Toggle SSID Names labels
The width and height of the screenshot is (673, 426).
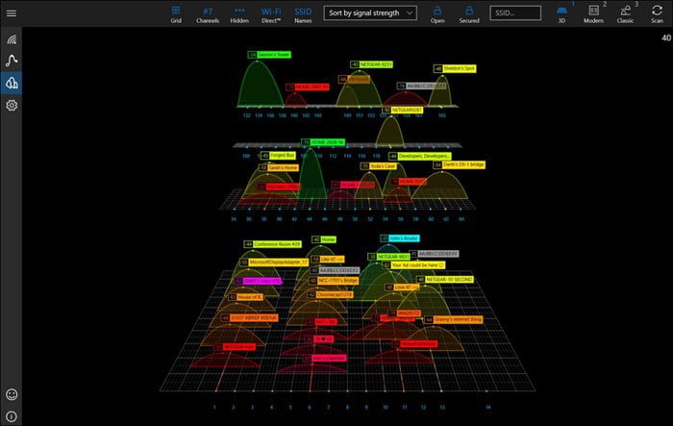click(x=303, y=14)
